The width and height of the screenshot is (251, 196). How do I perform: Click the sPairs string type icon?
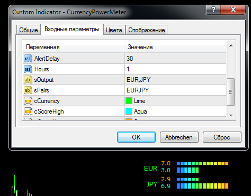pos(28,90)
